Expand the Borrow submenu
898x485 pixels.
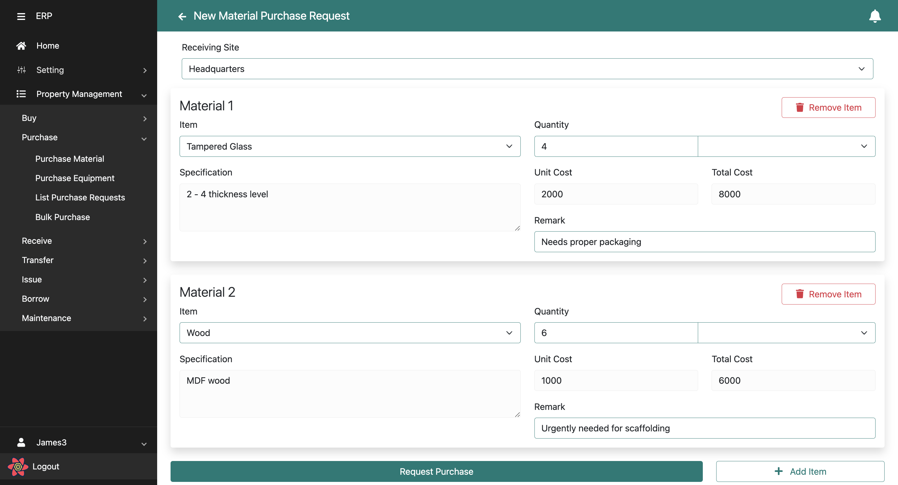tap(145, 300)
